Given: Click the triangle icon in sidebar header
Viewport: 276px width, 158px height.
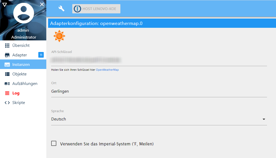Looking at the screenshot, I should pos(4,4).
